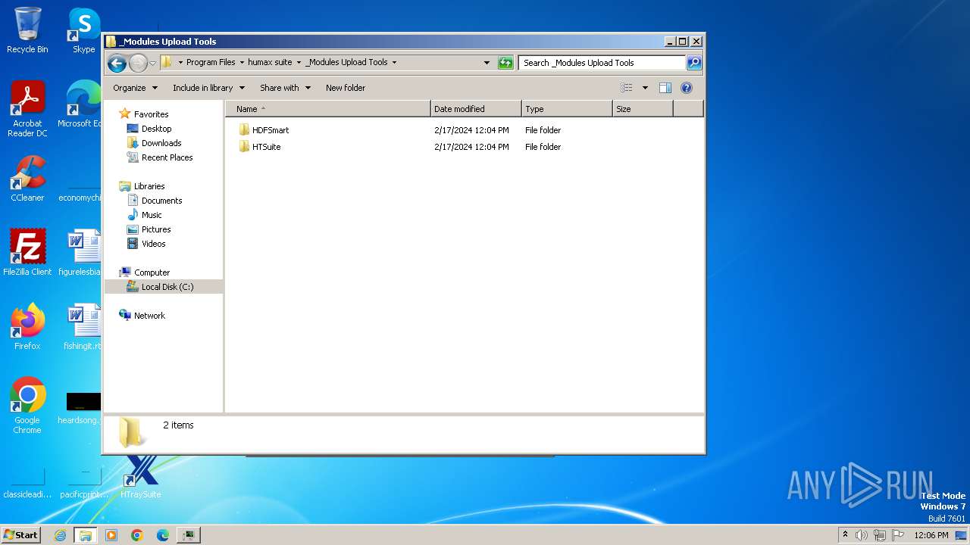Change your view icon
970x545 pixels.
pyautogui.click(x=627, y=88)
